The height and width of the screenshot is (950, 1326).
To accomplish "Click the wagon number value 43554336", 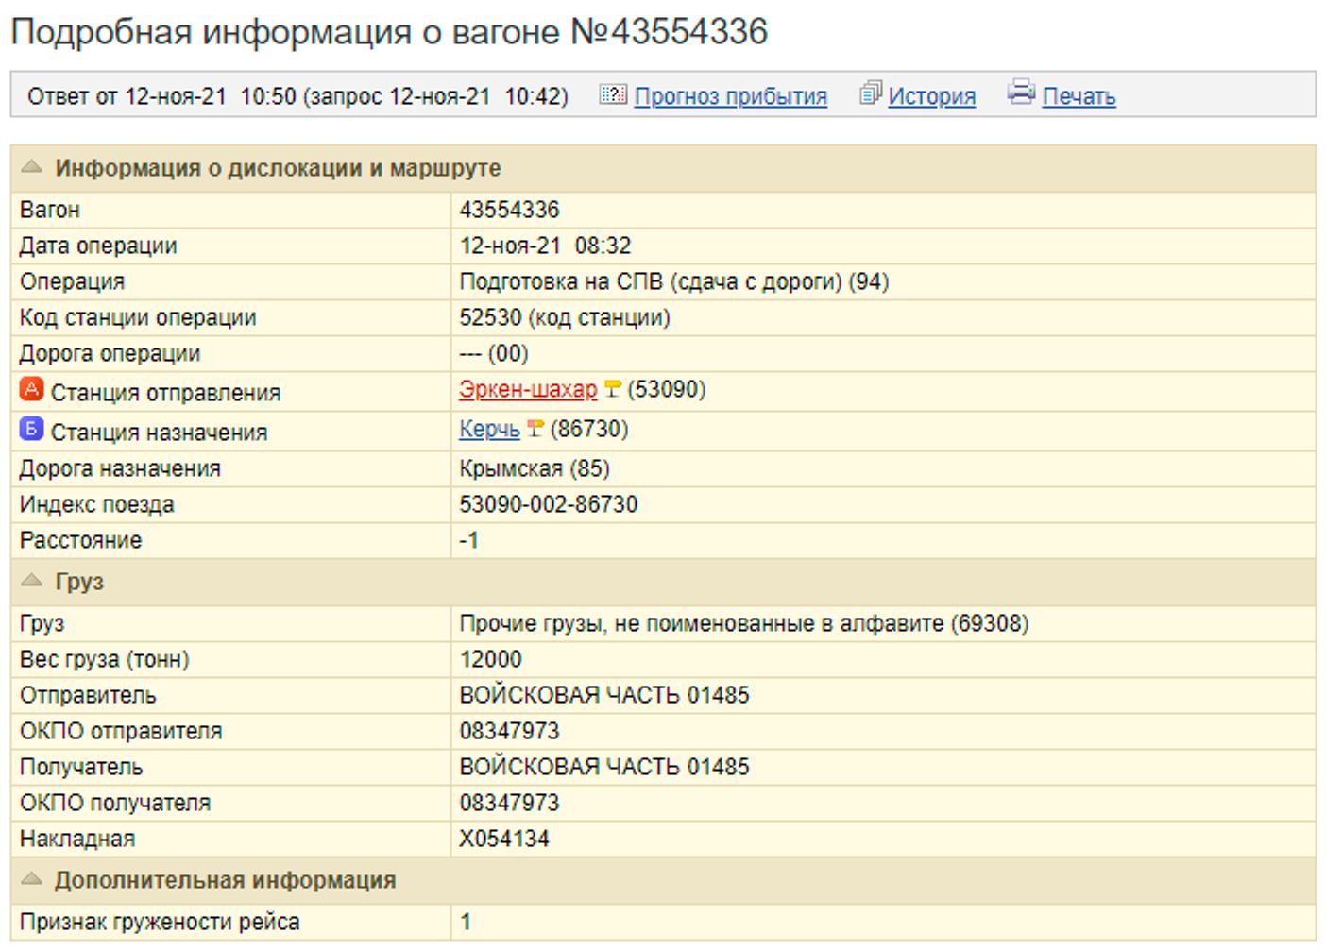I will coord(509,210).
